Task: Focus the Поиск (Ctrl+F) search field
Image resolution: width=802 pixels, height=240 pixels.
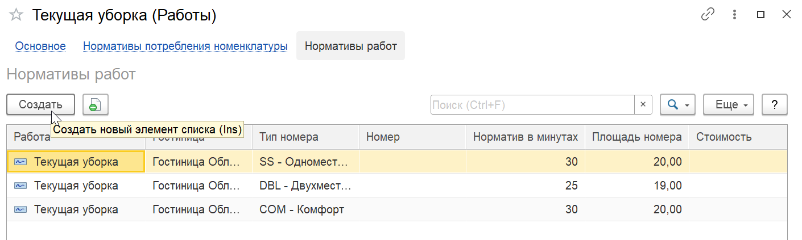Action: 532,105
